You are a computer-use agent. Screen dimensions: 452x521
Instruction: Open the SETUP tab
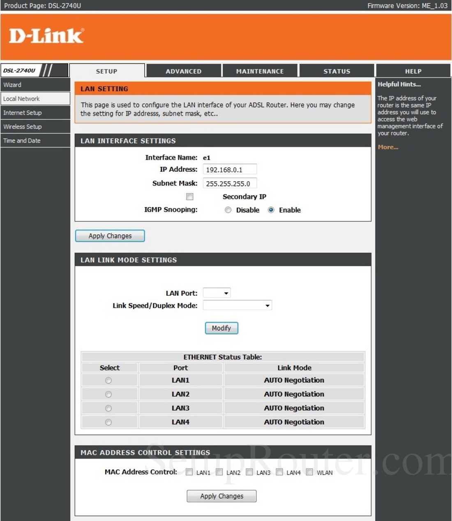(x=107, y=71)
